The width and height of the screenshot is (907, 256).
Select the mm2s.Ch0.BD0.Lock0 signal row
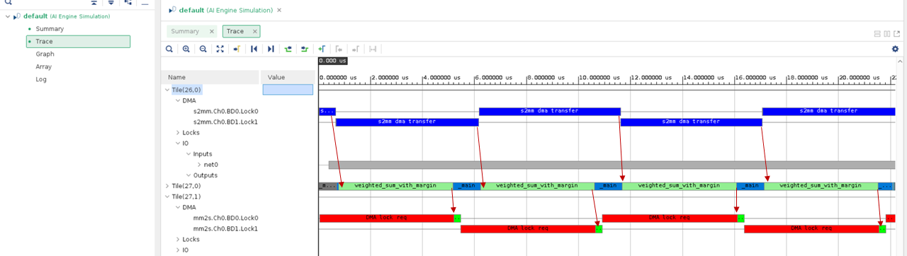click(x=225, y=218)
